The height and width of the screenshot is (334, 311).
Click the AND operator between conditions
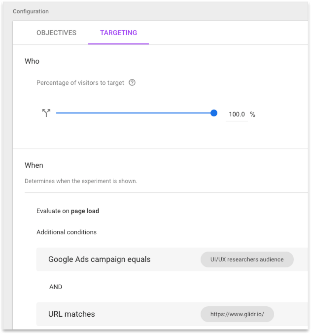(56, 287)
